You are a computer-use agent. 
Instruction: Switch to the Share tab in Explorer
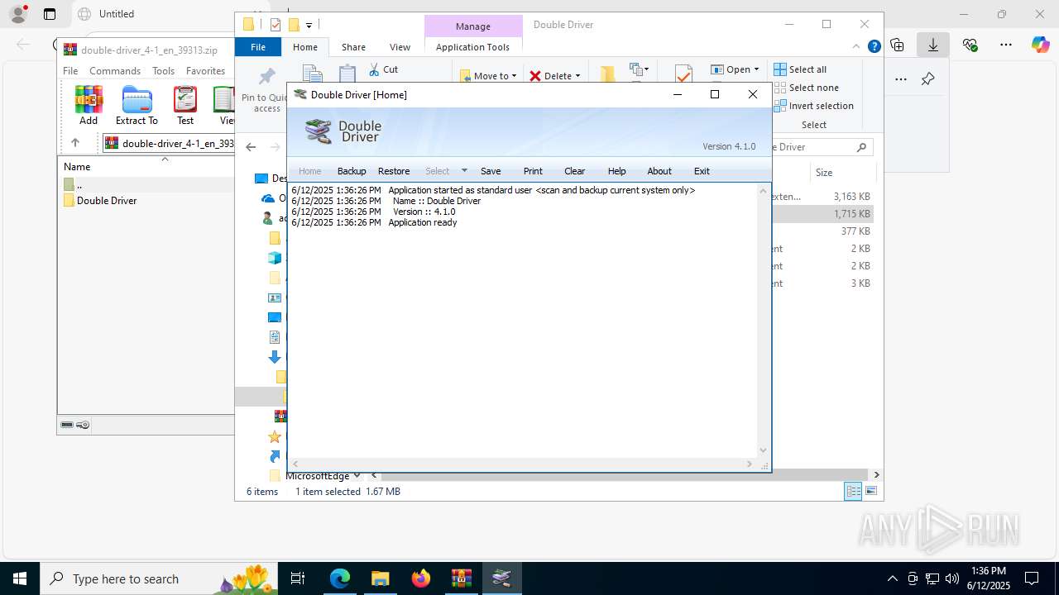353,47
